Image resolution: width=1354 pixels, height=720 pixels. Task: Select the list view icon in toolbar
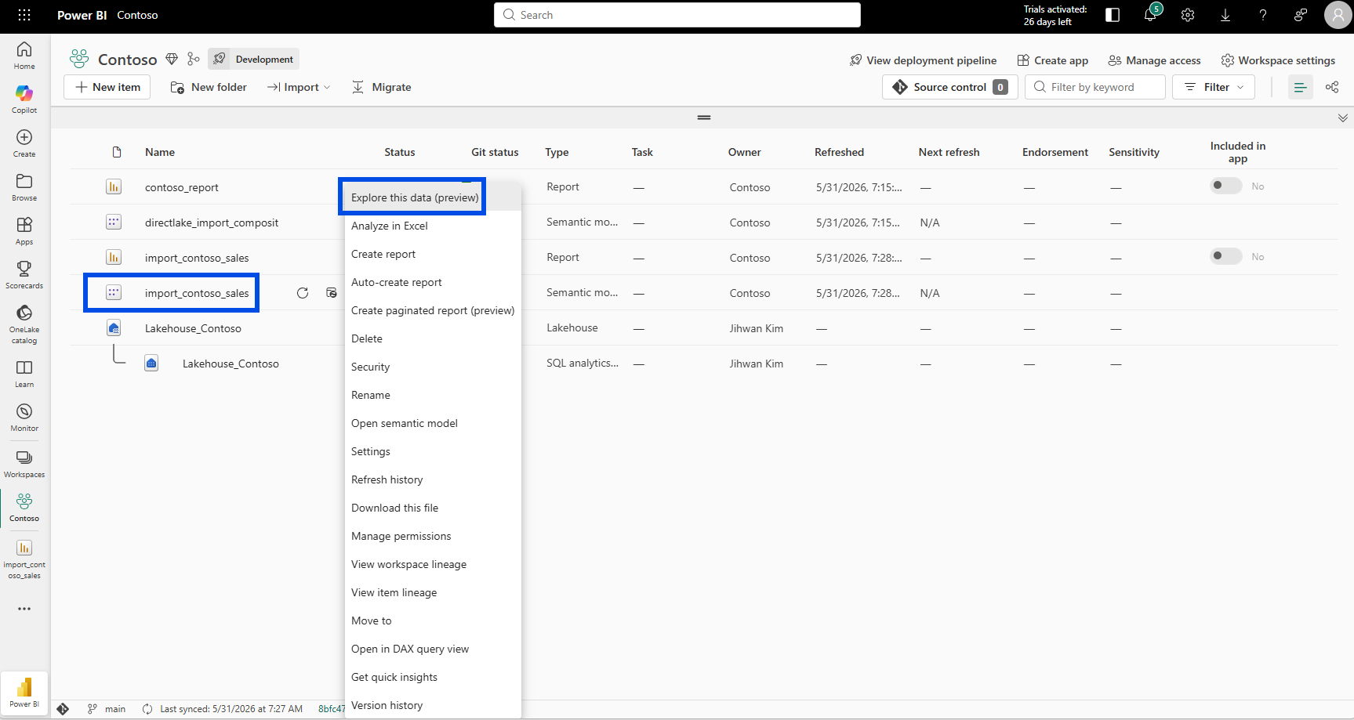(x=1300, y=87)
